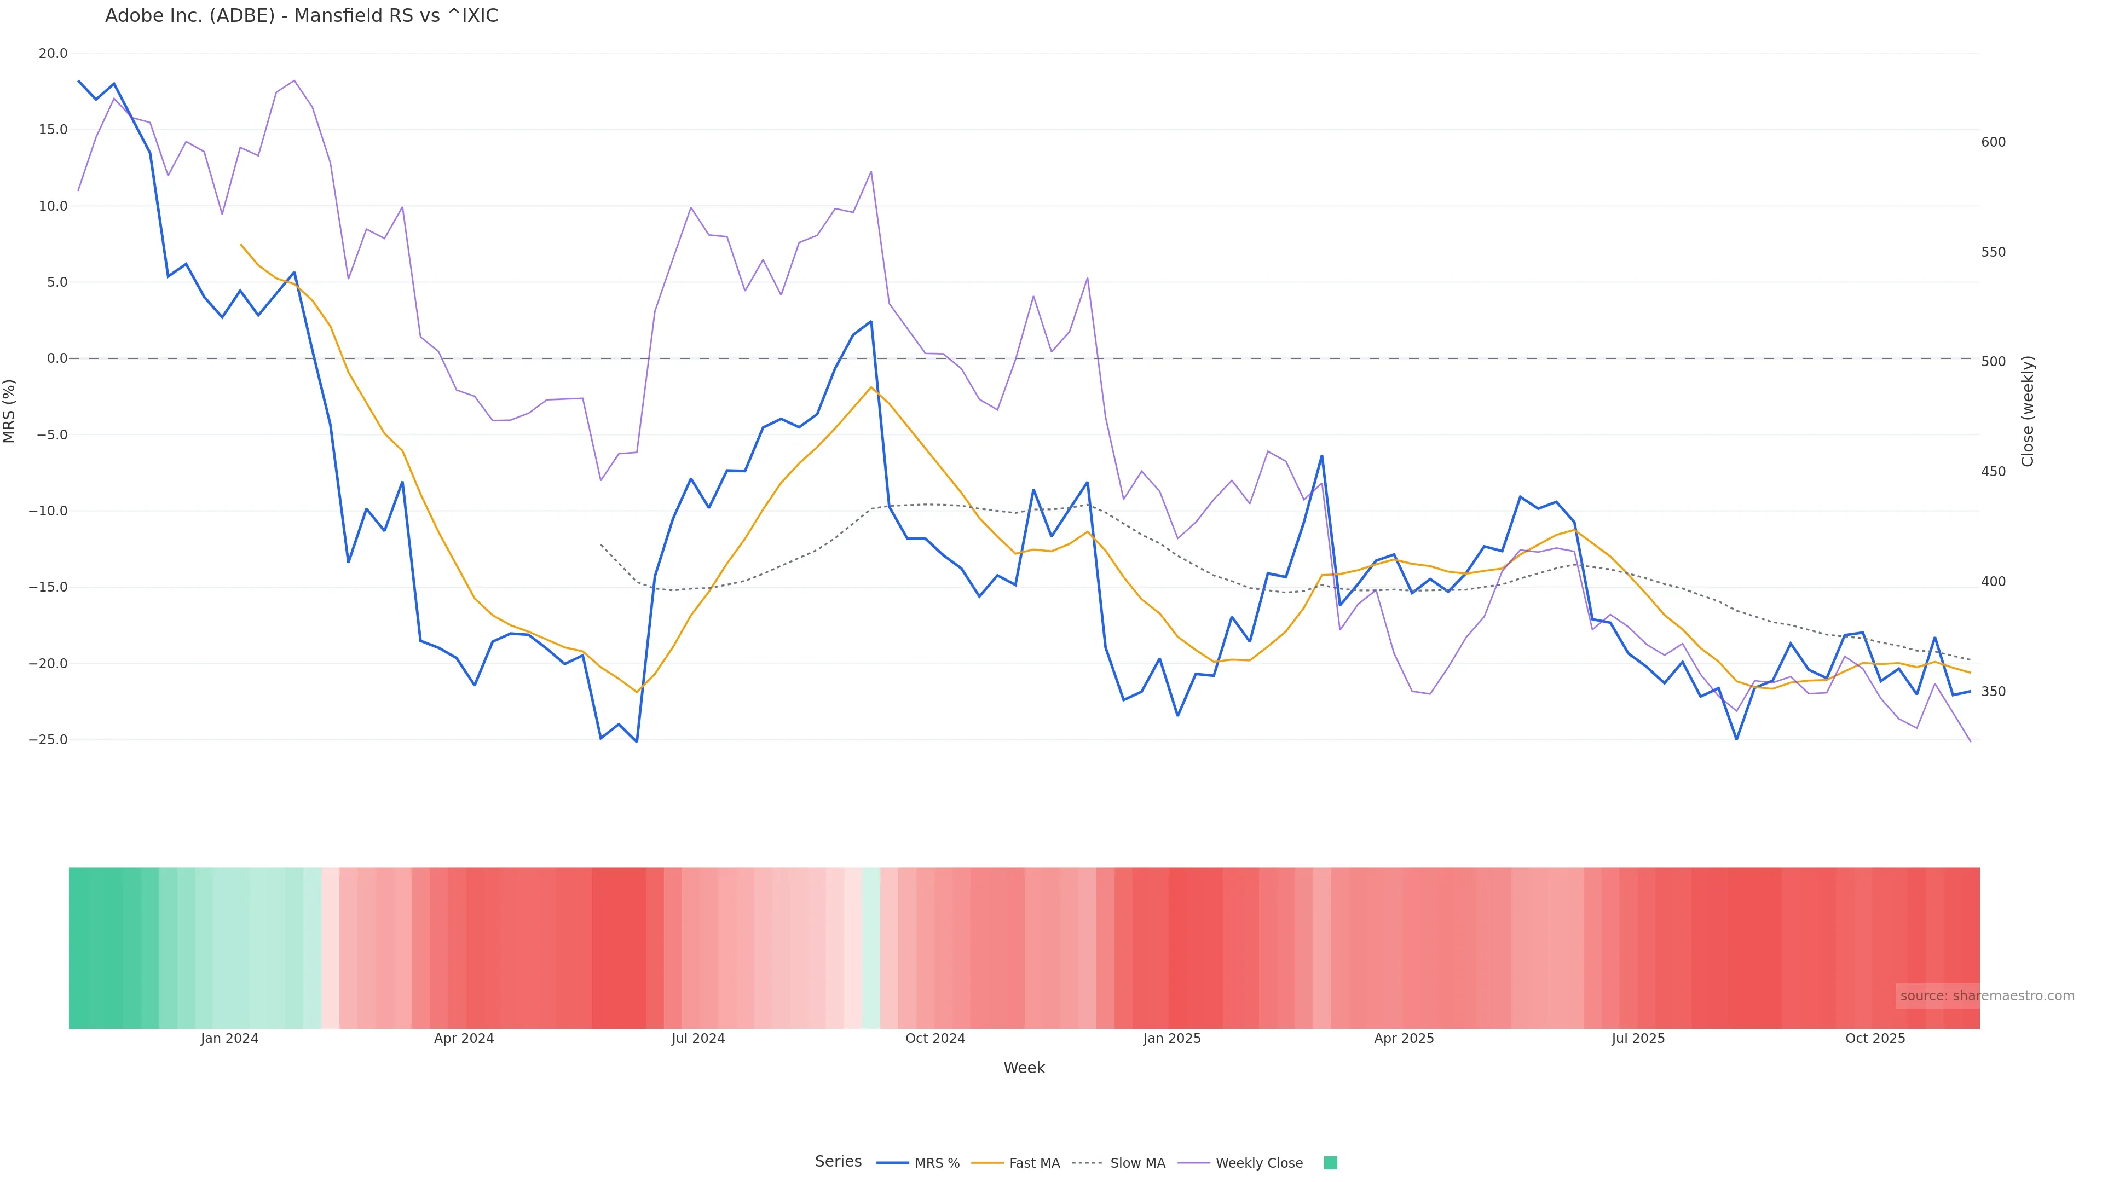The width and height of the screenshot is (2102, 1182).
Task: Select the Apr 2024 x-axis tick label
Action: tap(464, 1039)
